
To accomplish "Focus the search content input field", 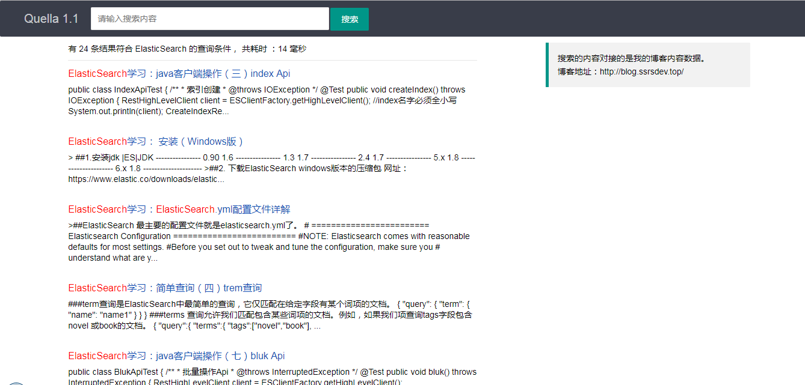I will 210,19.
